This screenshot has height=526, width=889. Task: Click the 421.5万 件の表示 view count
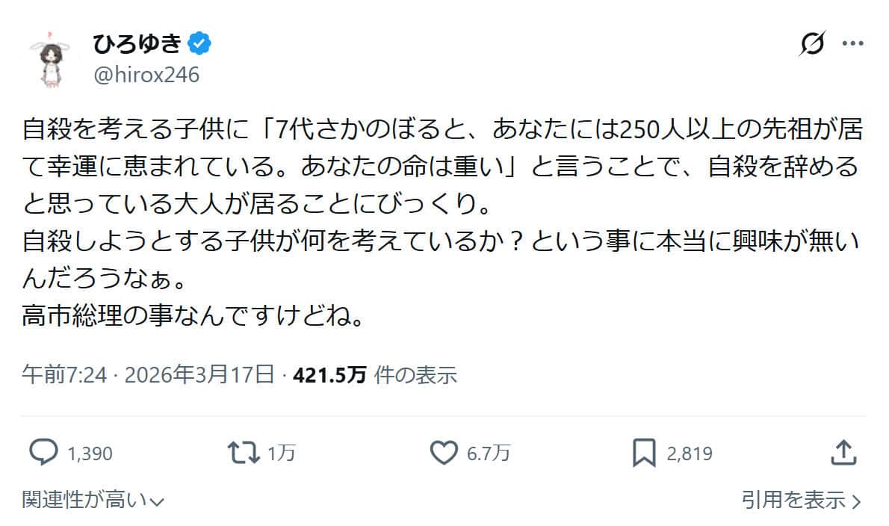(x=375, y=374)
